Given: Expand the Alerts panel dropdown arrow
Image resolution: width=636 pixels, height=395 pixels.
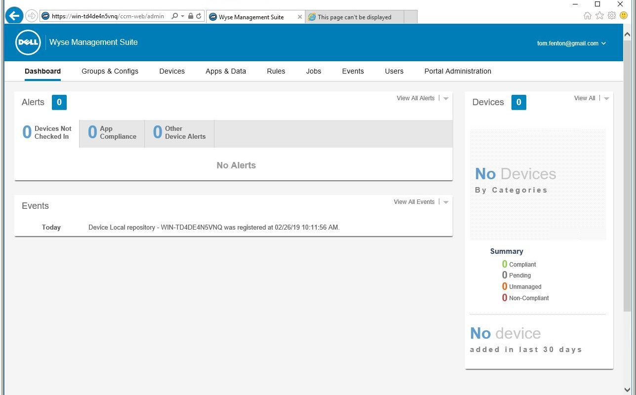Looking at the screenshot, I should pyautogui.click(x=446, y=99).
